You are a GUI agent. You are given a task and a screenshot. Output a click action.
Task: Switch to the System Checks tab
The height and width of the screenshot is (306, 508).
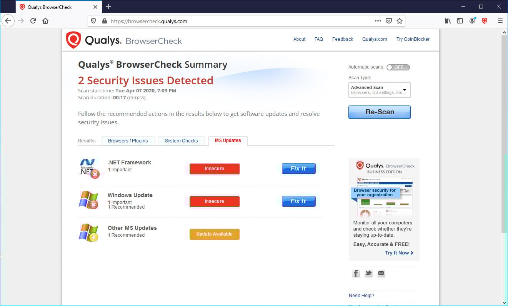181,141
